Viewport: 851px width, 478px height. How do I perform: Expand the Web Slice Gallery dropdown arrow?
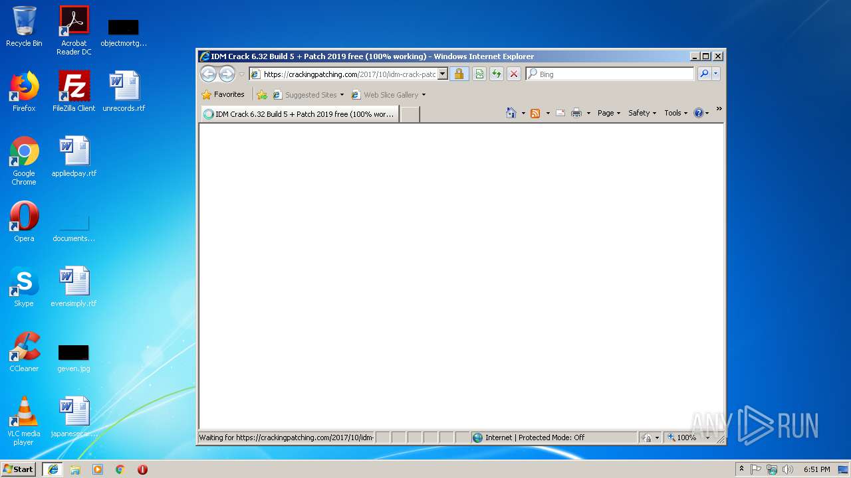click(x=424, y=95)
